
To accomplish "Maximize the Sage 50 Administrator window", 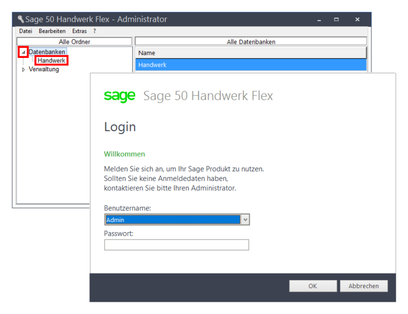I will (x=336, y=20).
